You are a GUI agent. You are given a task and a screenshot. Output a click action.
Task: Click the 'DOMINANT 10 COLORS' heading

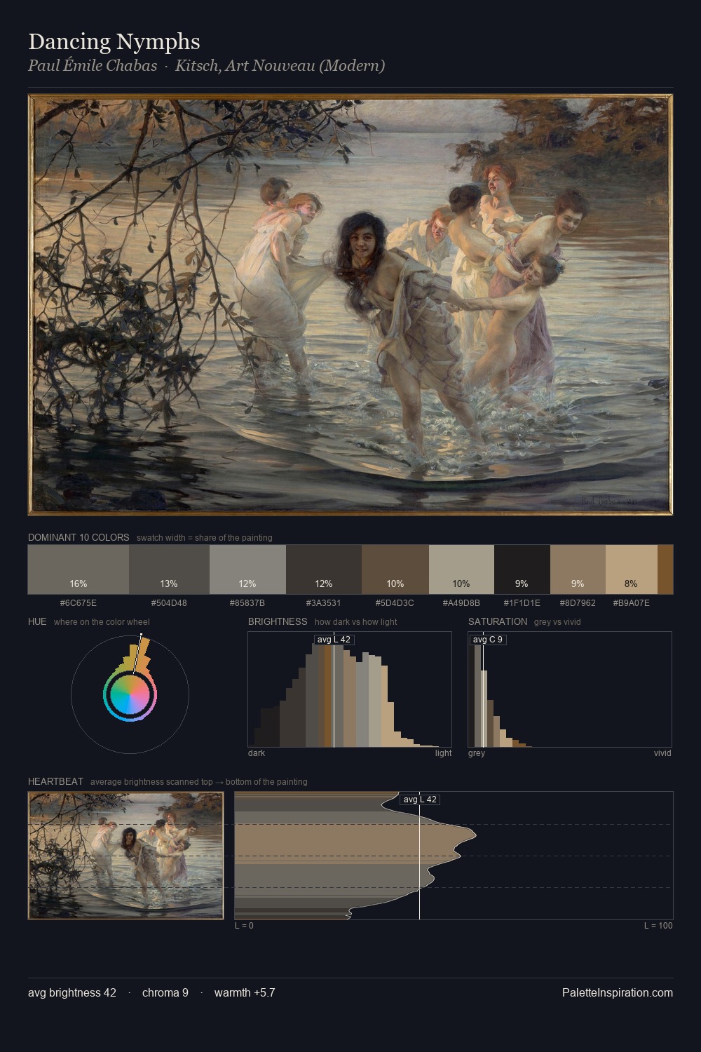pos(79,537)
